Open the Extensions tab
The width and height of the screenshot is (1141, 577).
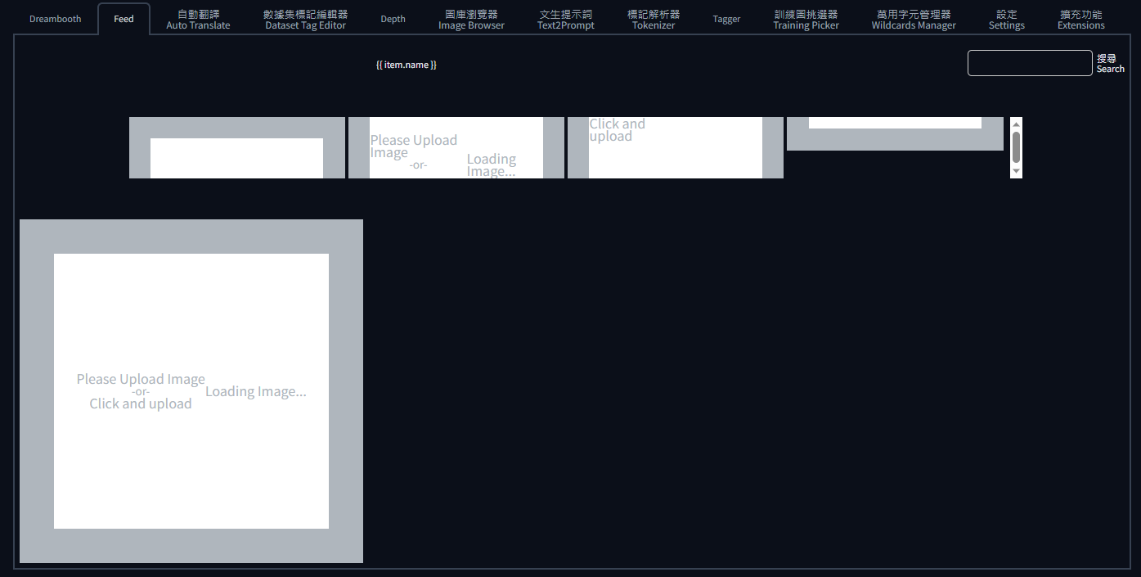pos(1080,18)
